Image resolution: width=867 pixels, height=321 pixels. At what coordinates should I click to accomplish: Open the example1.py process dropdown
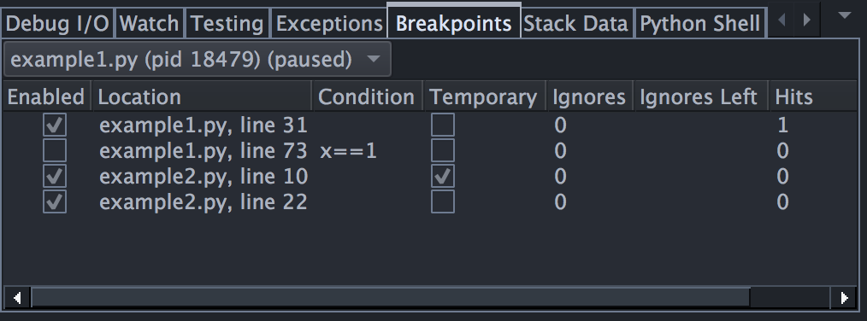(x=198, y=59)
